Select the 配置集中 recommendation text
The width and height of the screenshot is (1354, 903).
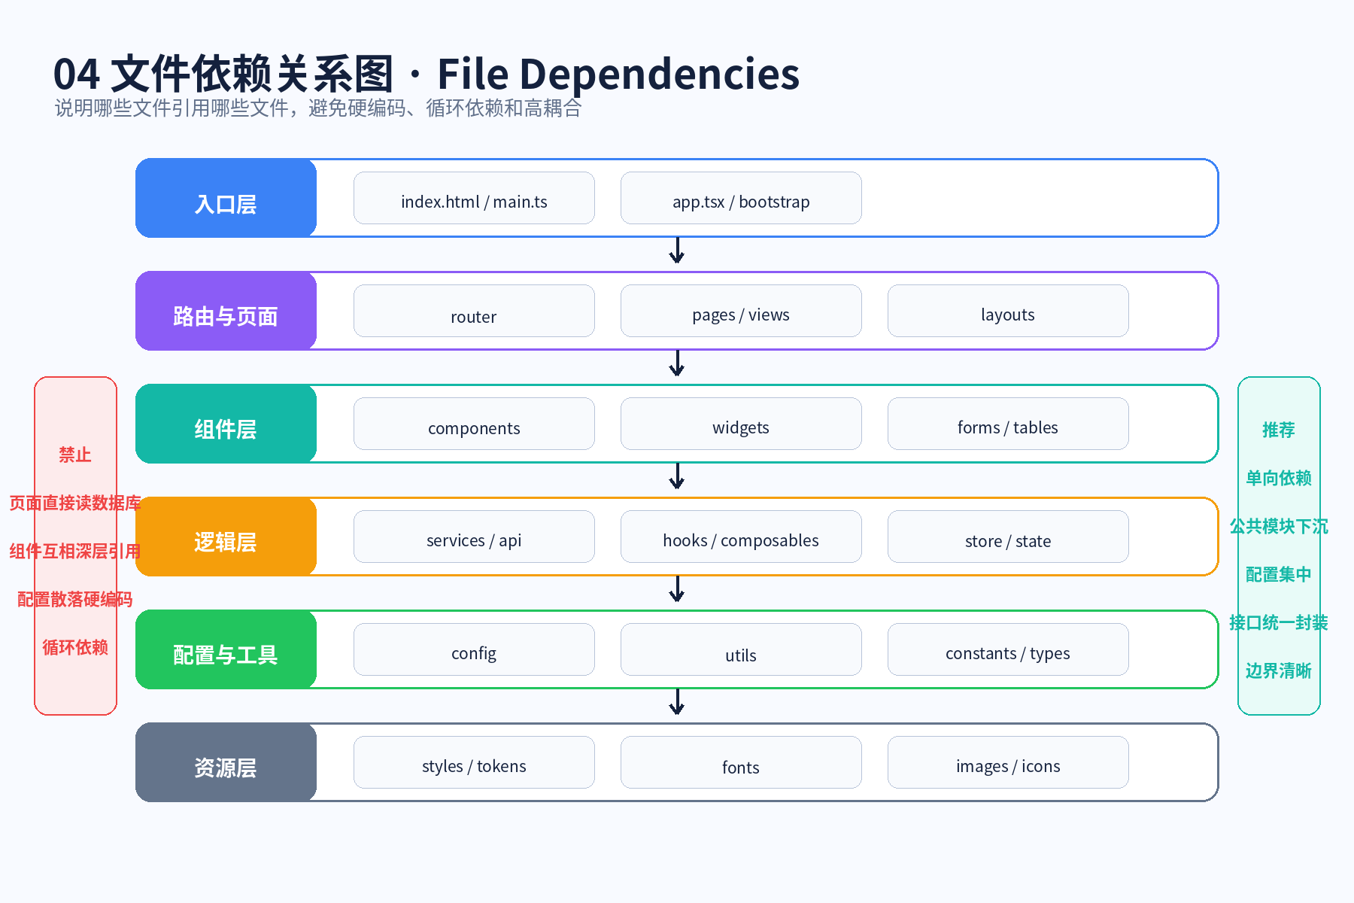pos(1279,574)
